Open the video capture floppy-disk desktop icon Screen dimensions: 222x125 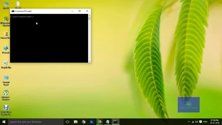coord(6,110)
